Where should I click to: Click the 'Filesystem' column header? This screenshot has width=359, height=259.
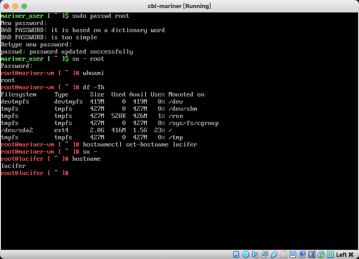(19, 94)
